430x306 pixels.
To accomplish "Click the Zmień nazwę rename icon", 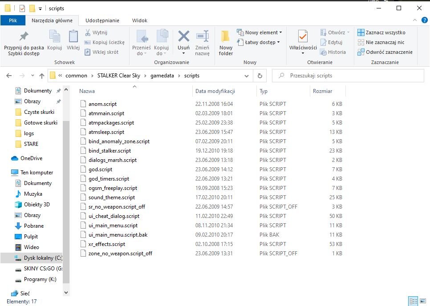I will (202, 37).
